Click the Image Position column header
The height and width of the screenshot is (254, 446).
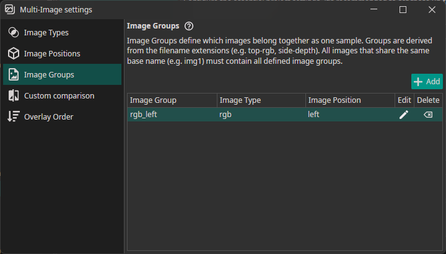pos(350,100)
